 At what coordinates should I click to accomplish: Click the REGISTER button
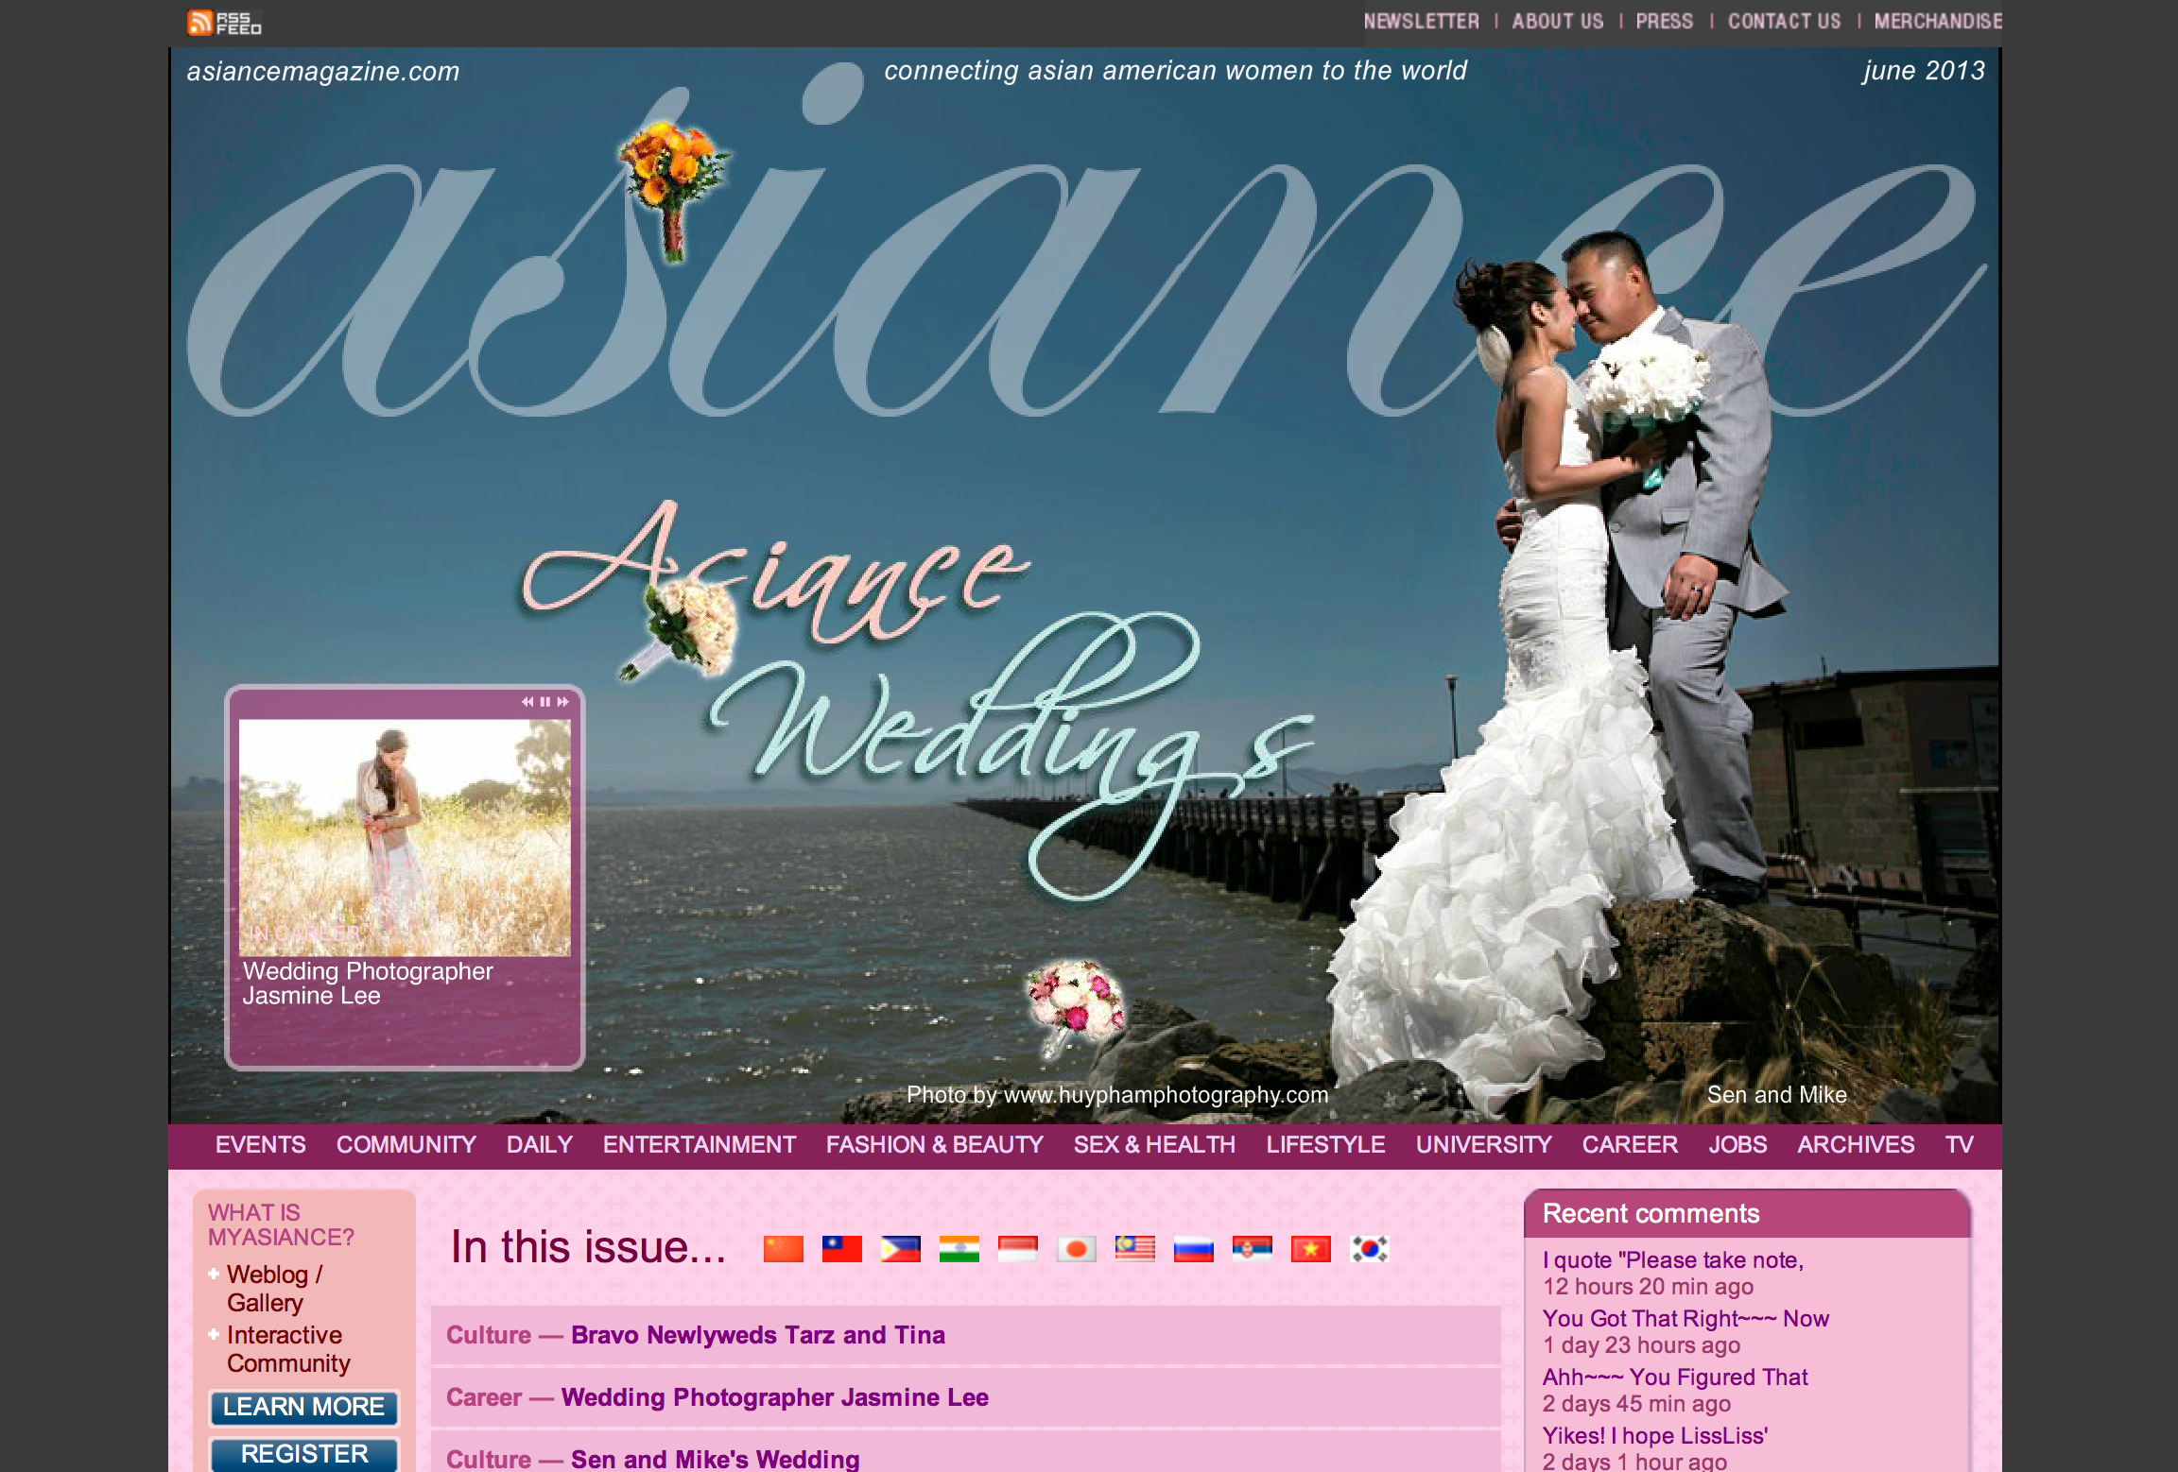tap(303, 1454)
